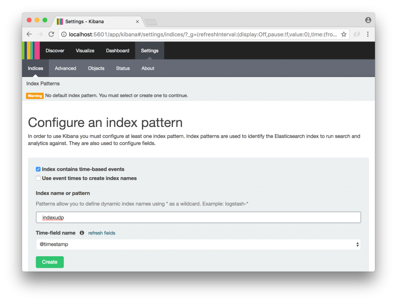Click the site info icon in address bar
Viewport: 397px width, 303px height.
64,34
